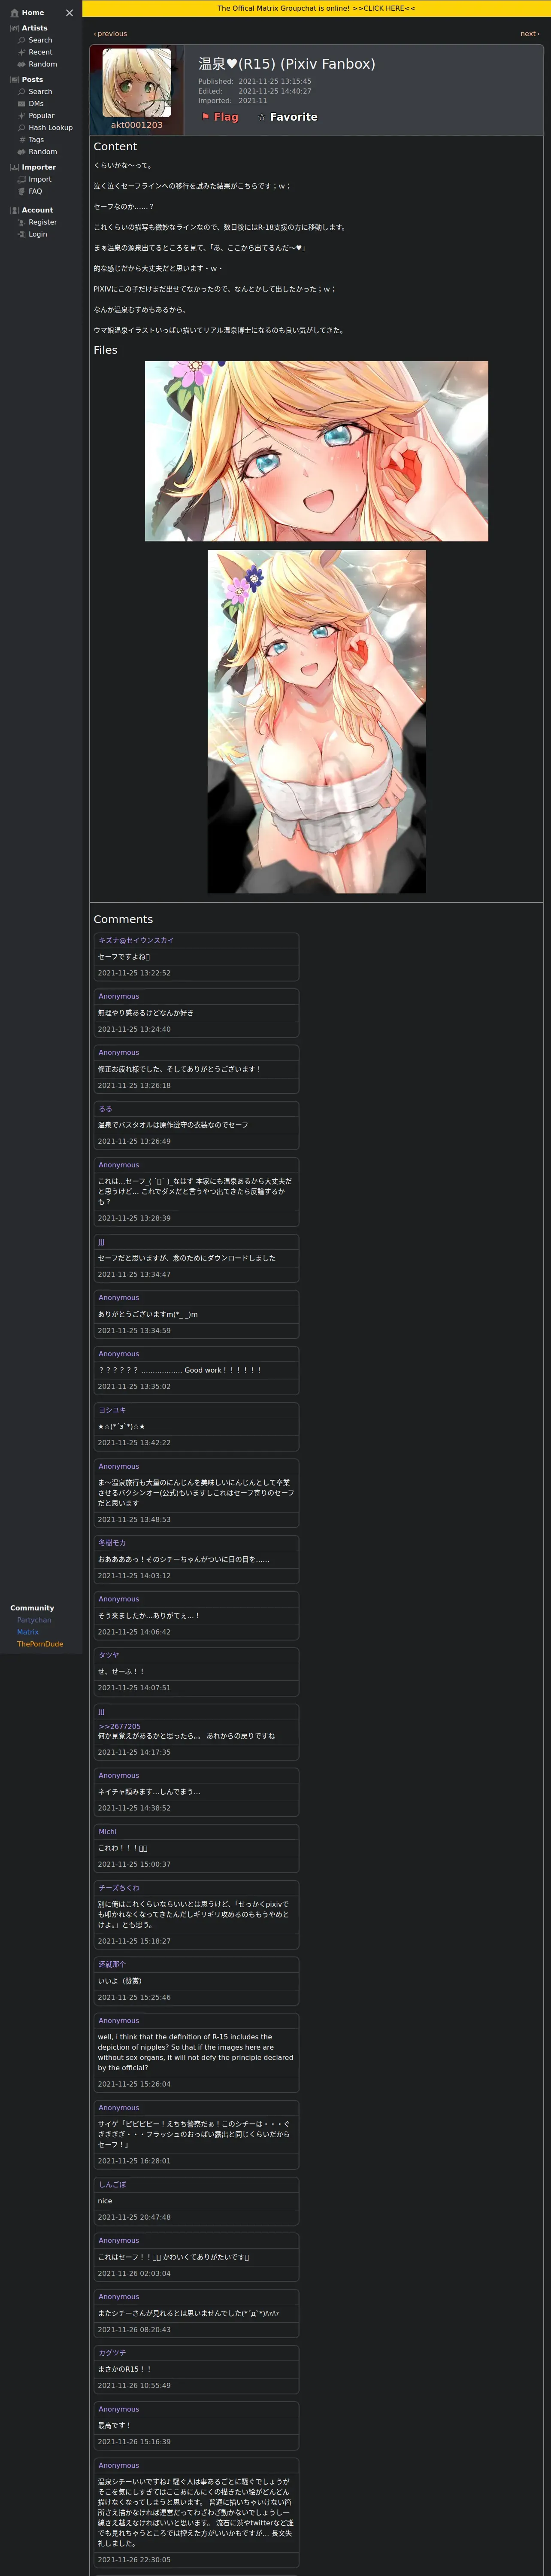Image resolution: width=551 pixels, height=2576 pixels.
Task: Go to the previous post
Action: pyautogui.click(x=110, y=34)
